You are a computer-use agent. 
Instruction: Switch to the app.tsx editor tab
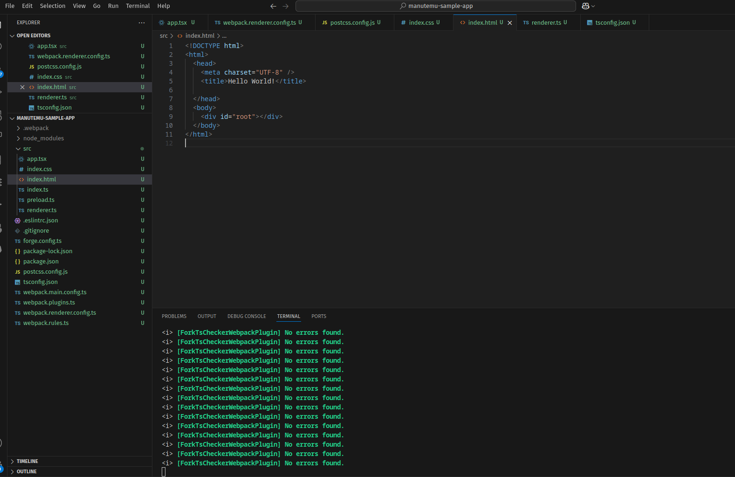[177, 22]
